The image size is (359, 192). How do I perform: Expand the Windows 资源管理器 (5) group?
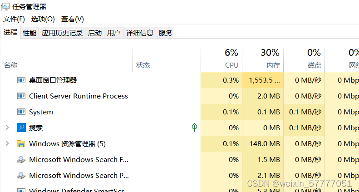tap(7, 143)
